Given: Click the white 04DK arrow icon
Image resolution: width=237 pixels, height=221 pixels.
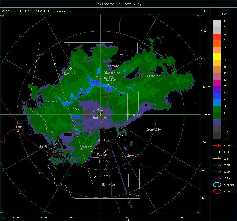Looking at the screenshot, I should point(217,152).
